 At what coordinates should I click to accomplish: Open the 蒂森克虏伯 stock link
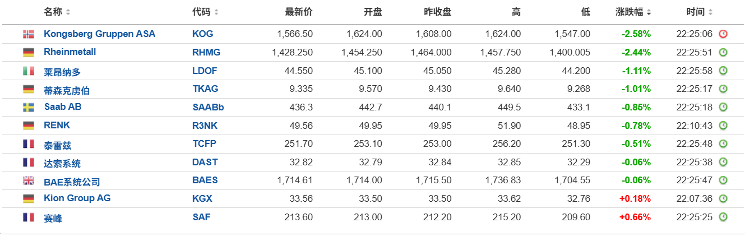67,90
